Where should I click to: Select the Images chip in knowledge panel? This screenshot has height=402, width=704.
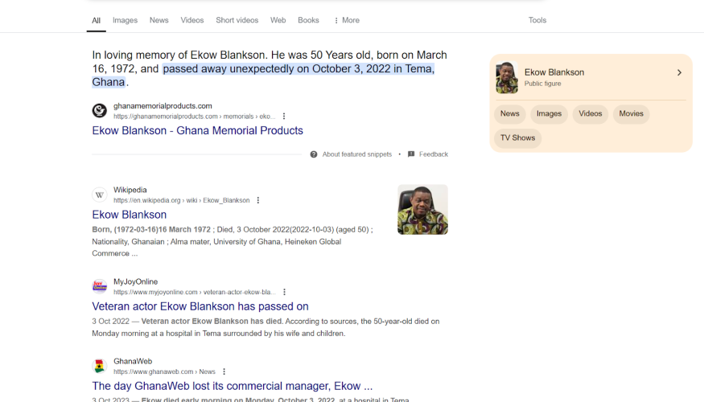549,114
